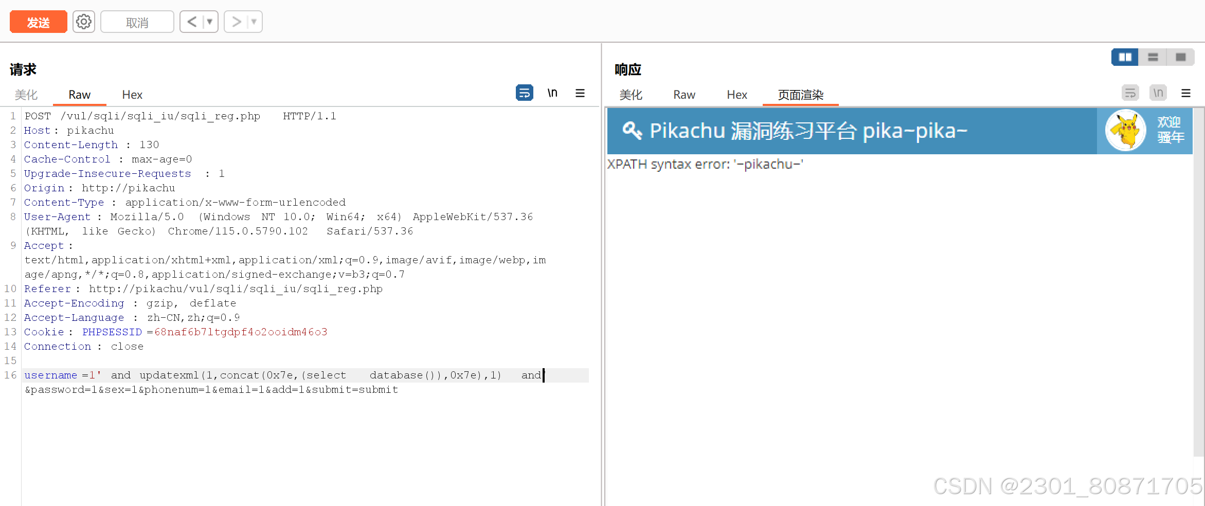Click the orange 发送 send button
The height and width of the screenshot is (506, 1205).
(38, 22)
